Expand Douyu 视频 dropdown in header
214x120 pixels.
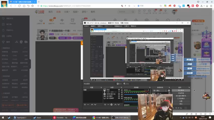(x=76, y=12)
